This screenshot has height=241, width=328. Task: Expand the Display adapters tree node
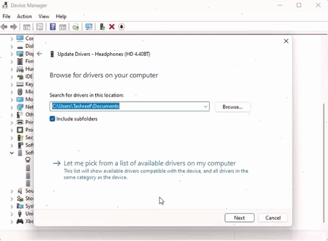pyautogui.click(x=12, y=54)
